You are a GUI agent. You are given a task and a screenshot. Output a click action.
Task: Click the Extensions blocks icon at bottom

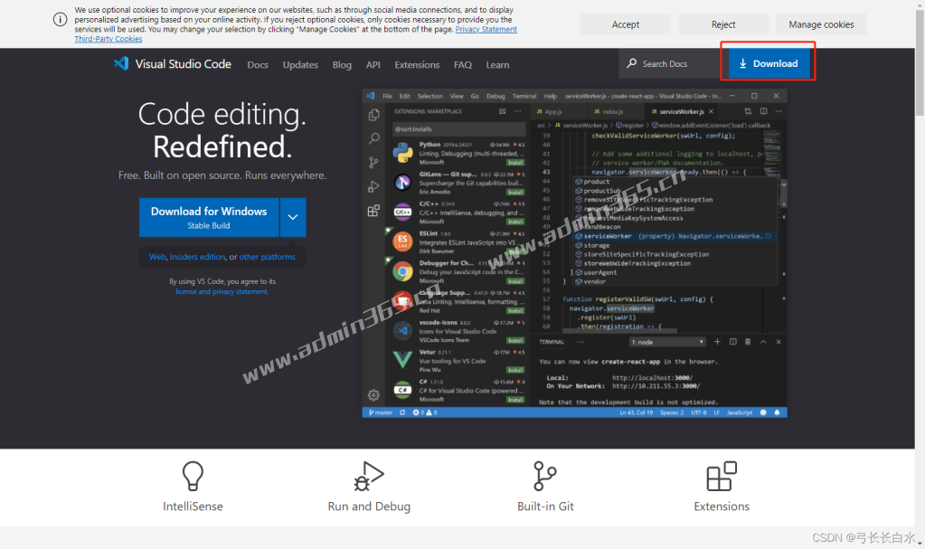[722, 476]
